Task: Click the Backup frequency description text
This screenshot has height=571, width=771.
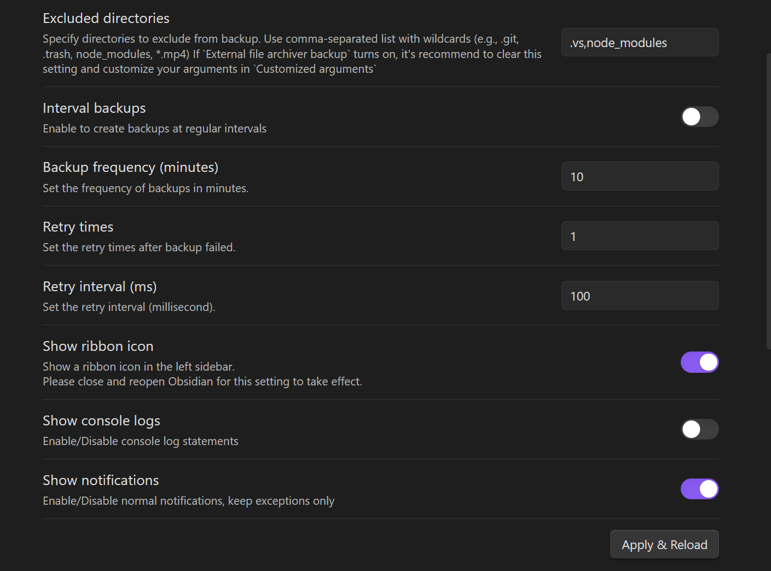Action: pos(146,188)
